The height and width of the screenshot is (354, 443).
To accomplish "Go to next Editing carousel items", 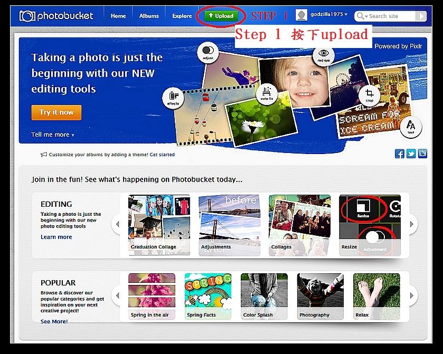I will coord(412,224).
